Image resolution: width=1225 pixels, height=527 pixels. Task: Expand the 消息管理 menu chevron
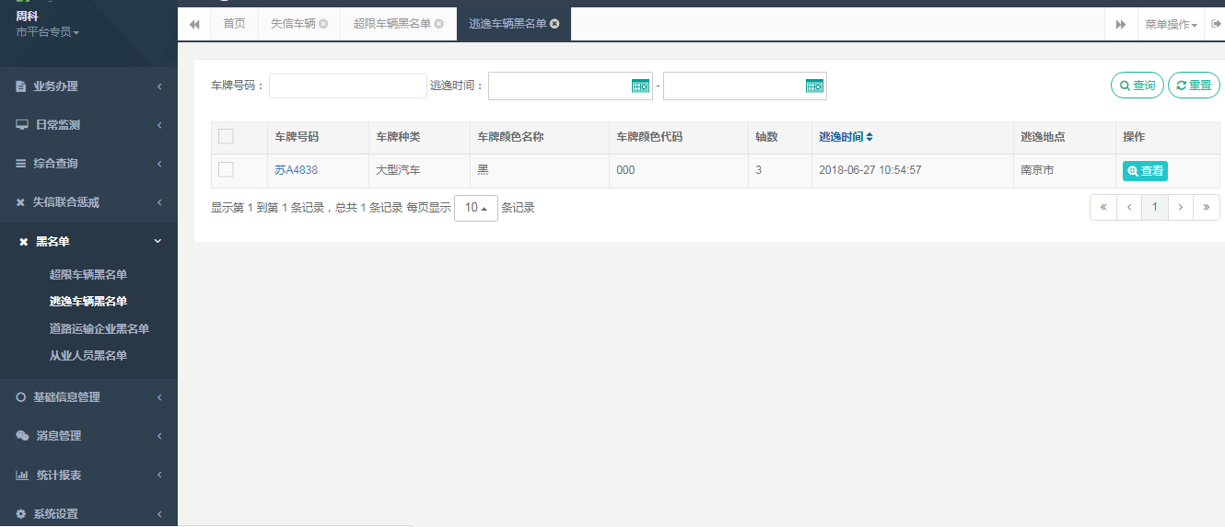tap(159, 436)
